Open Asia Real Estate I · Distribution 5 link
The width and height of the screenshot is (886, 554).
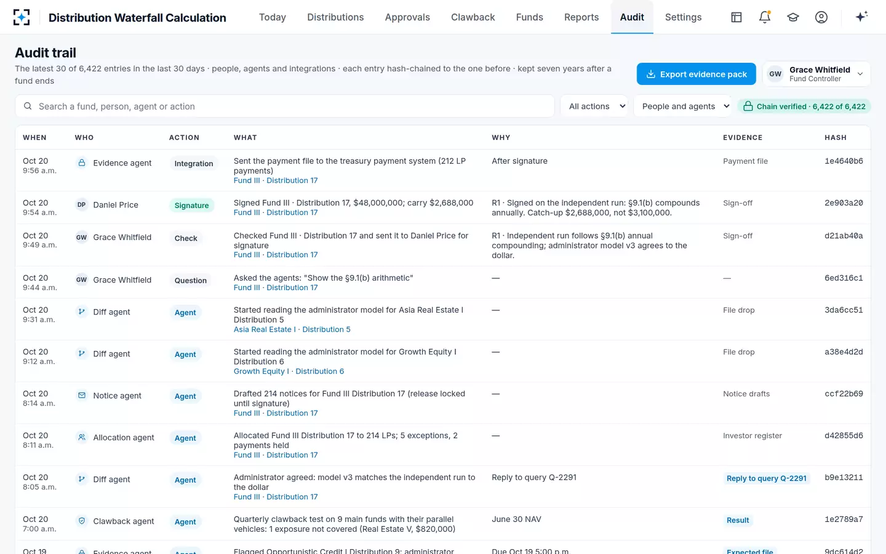(292, 329)
